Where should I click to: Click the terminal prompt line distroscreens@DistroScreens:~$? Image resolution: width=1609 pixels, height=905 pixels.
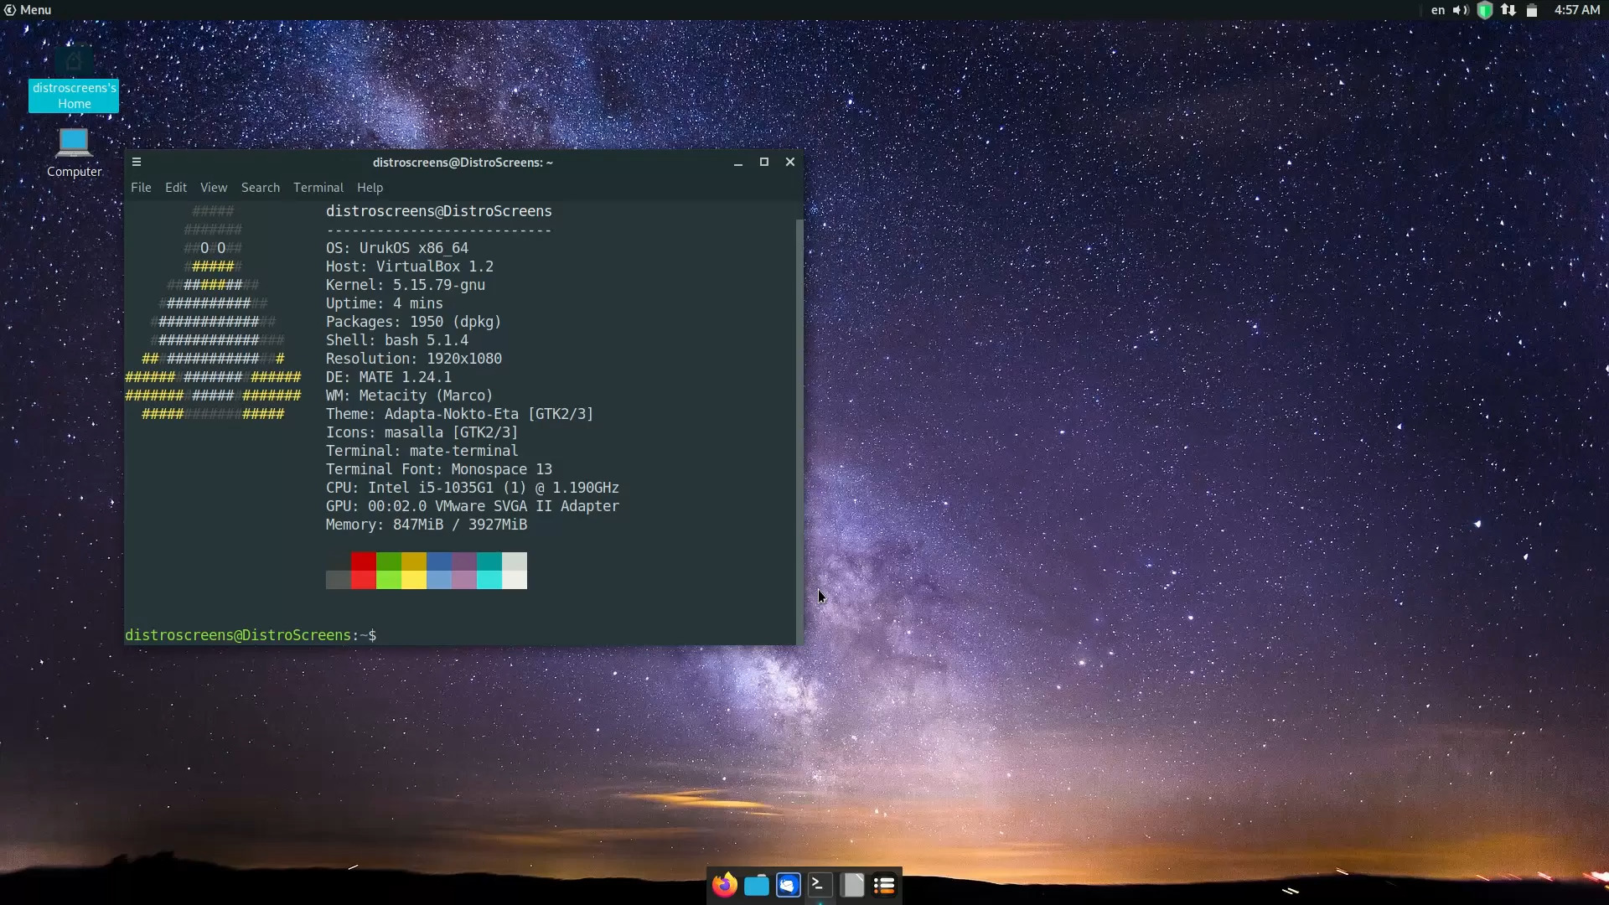pos(251,635)
